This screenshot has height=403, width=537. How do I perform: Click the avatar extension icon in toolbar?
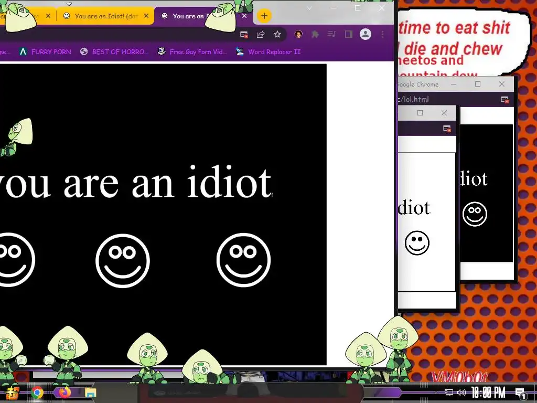pyautogui.click(x=298, y=34)
